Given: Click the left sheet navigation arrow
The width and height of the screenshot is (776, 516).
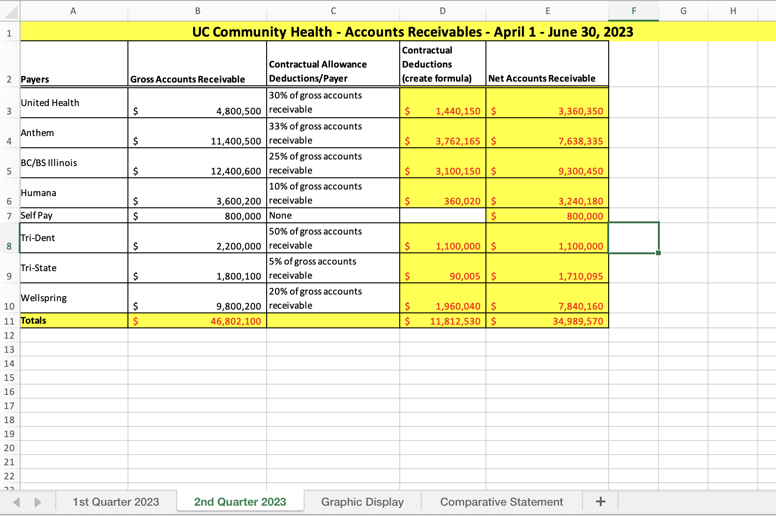Looking at the screenshot, I should click(17, 501).
